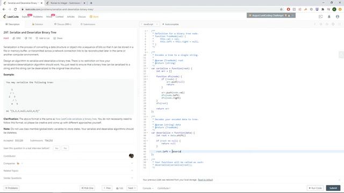Viewport: 344px width, 193px height.
Task: Answer Yes to real interview question
Action: [56, 148]
